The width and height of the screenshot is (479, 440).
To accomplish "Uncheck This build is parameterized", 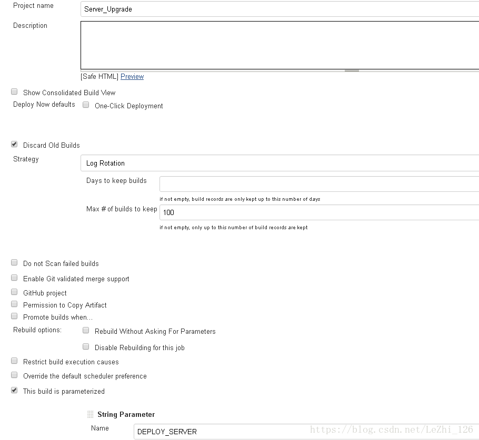I will point(14,390).
